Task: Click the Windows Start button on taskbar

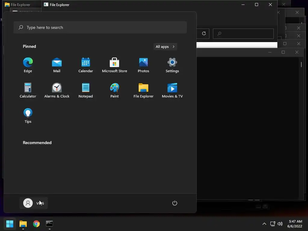Action: [10, 224]
